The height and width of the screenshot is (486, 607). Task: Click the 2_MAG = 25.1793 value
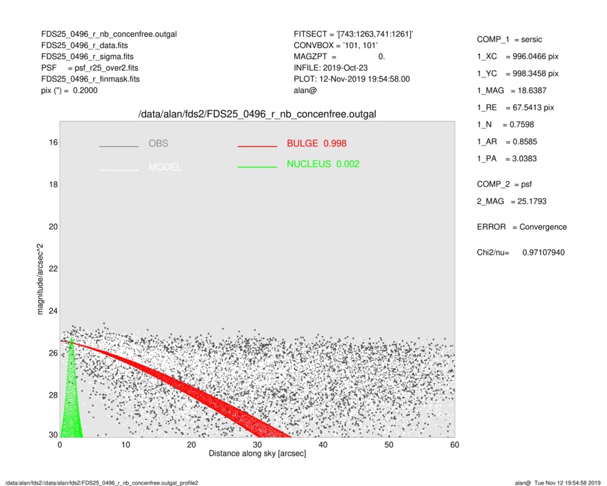512,202
